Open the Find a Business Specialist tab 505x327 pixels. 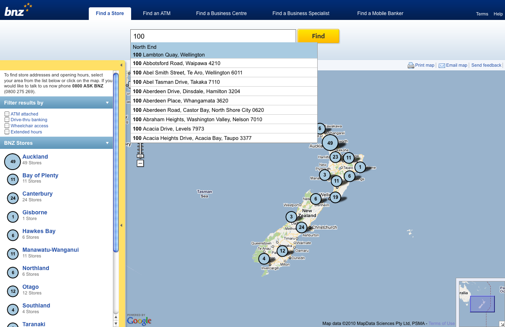tap(301, 13)
